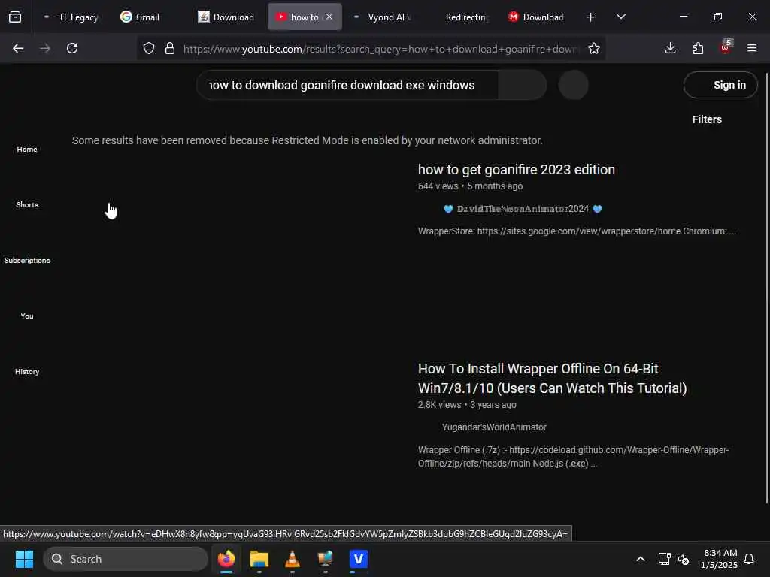Open the blue V app in taskbar
Screen dimensions: 770x577
359,559
